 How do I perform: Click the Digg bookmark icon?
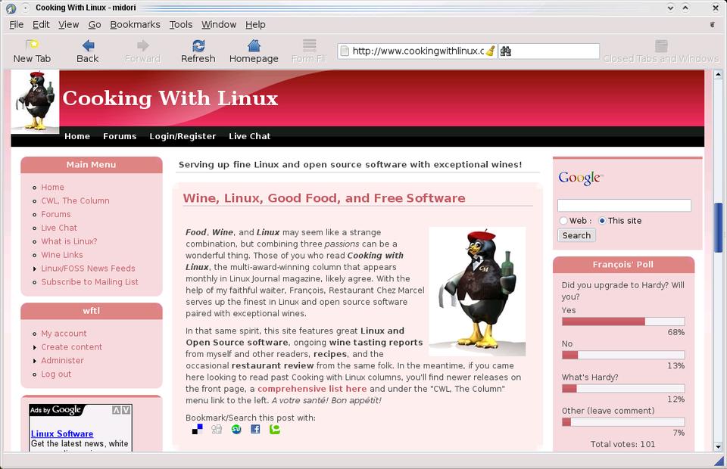click(x=217, y=429)
